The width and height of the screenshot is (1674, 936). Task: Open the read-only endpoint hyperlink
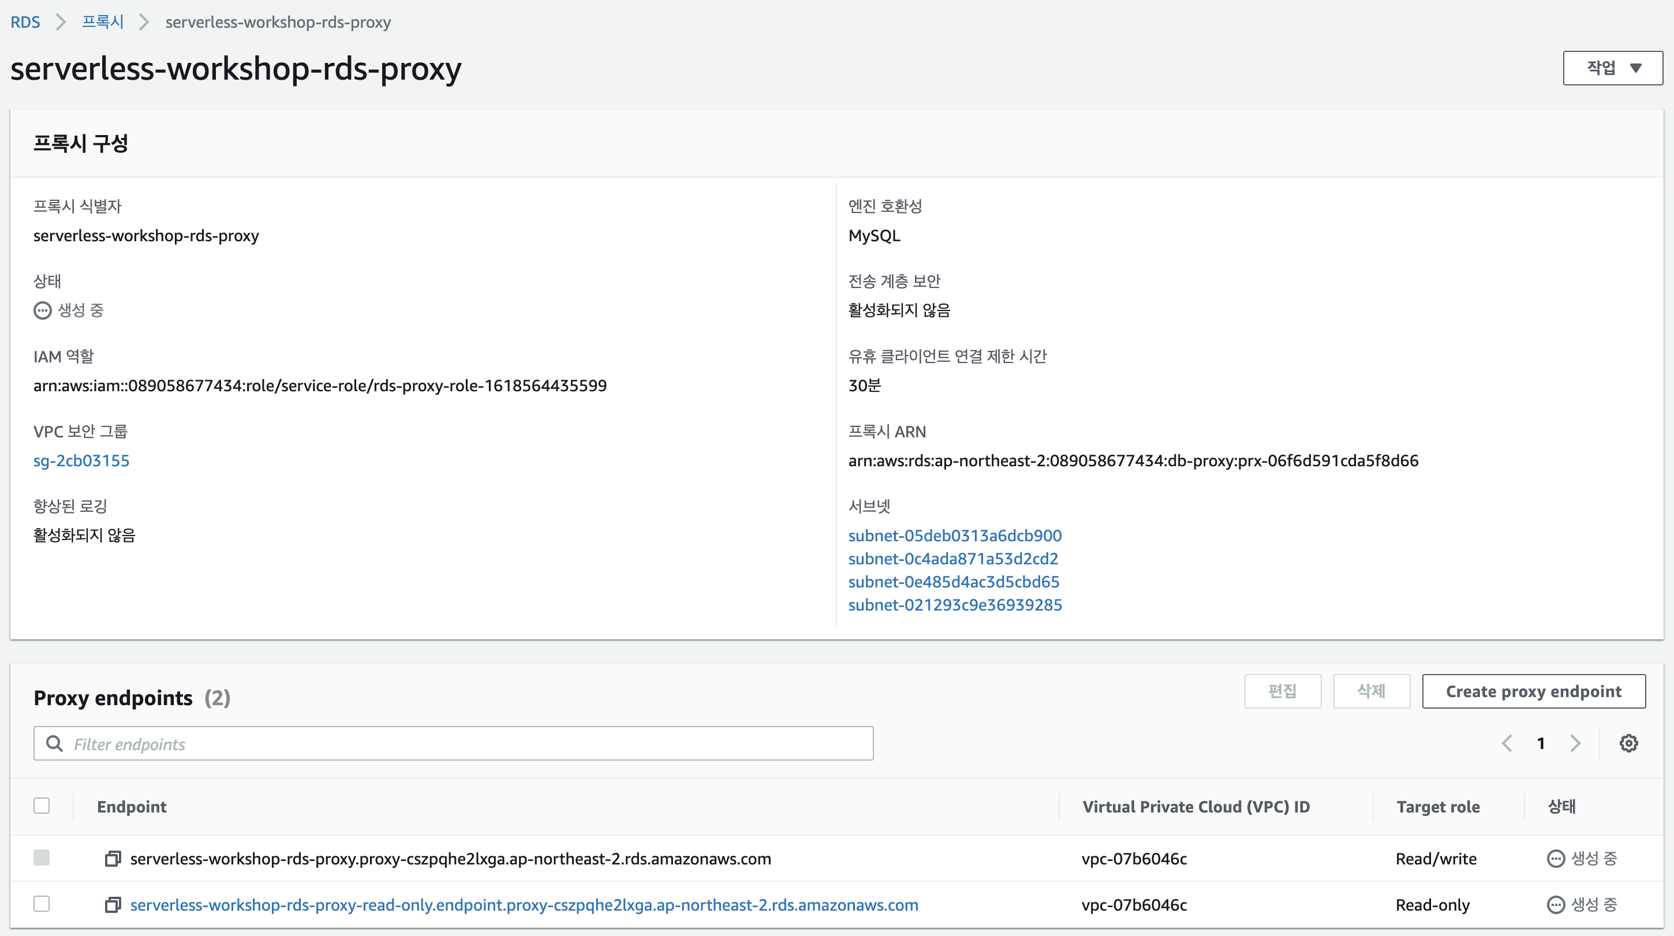coord(525,905)
